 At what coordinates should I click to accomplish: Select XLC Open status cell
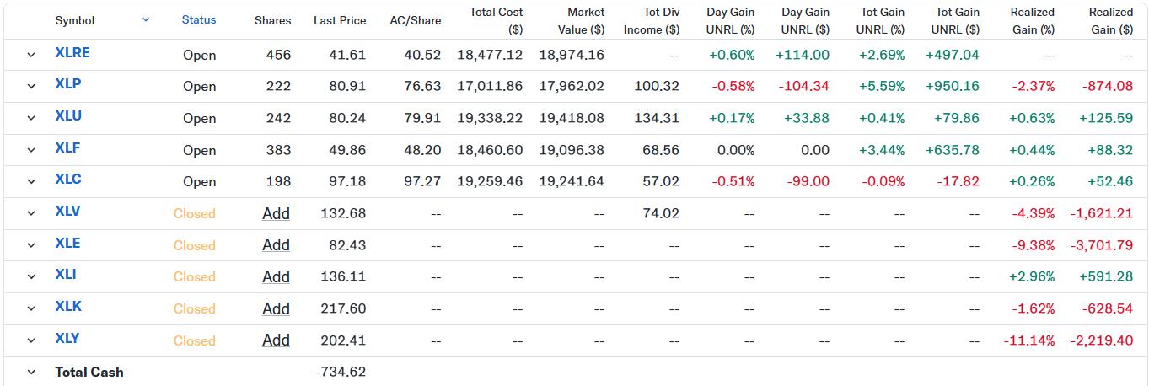[200, 181]
